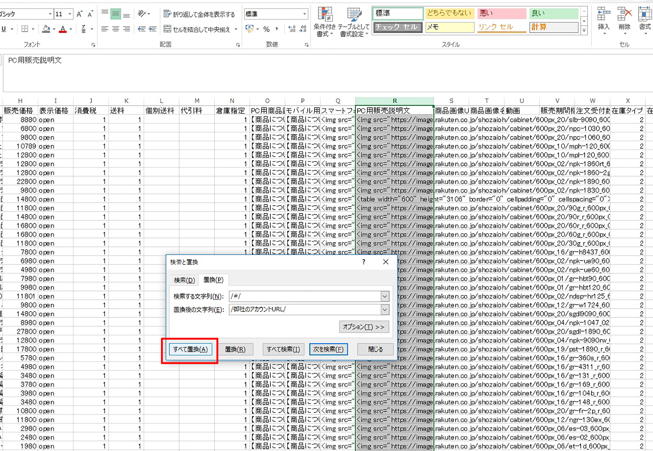
Task: Open the font name dropdown
Action: tap(50, 14)
